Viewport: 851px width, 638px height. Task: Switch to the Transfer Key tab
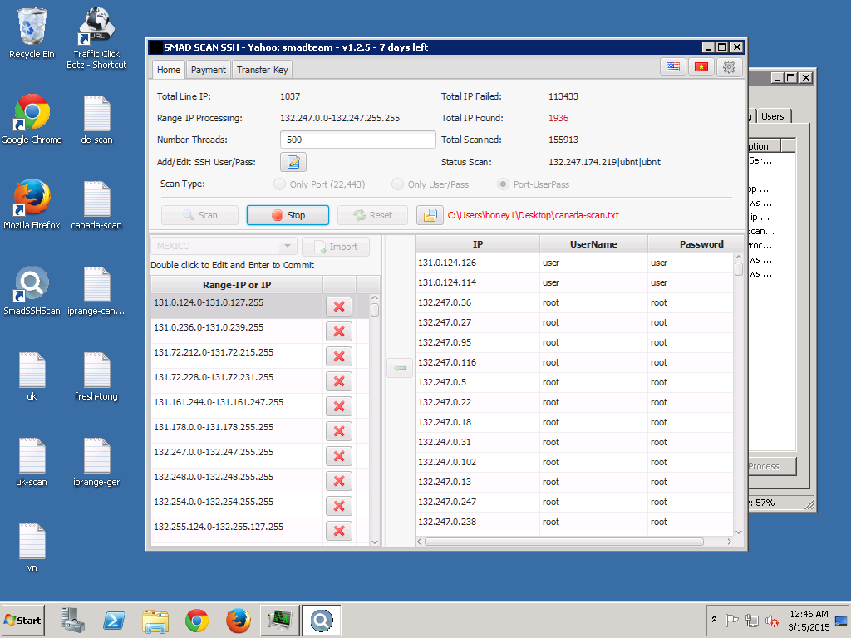point(262,70)
